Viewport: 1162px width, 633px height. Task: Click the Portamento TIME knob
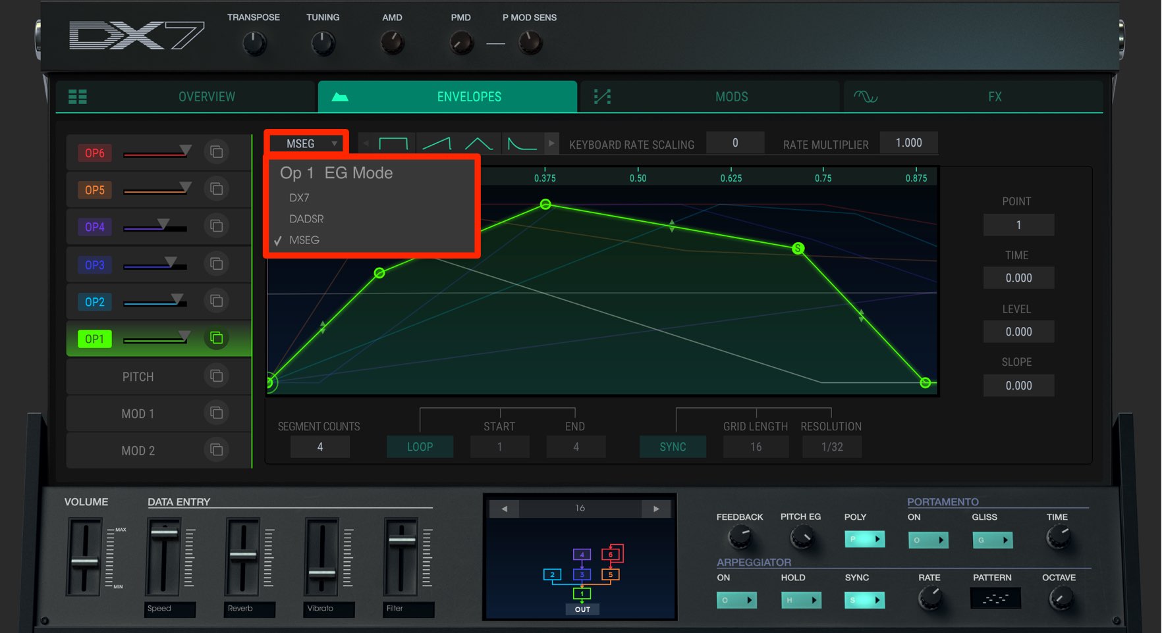point(1058,538)
